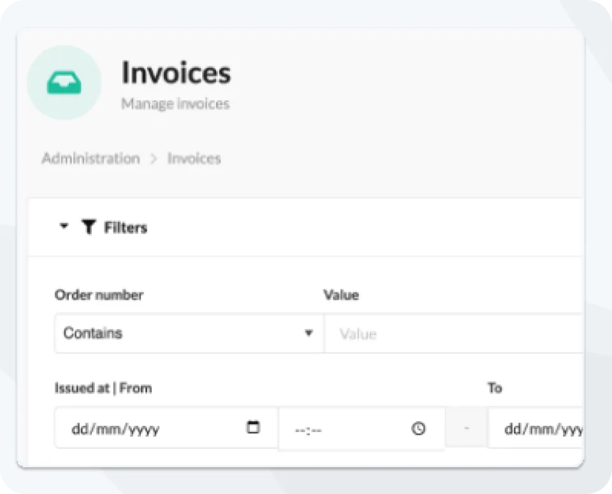Screen dimensions: 612x494
Task: Click the Manage invoices subtitle
Action: [175, 103]
